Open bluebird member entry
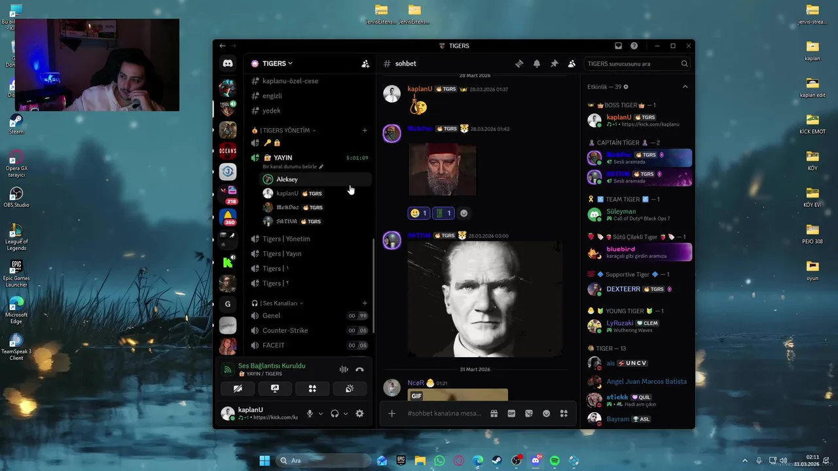 click(x=639, y=253)
